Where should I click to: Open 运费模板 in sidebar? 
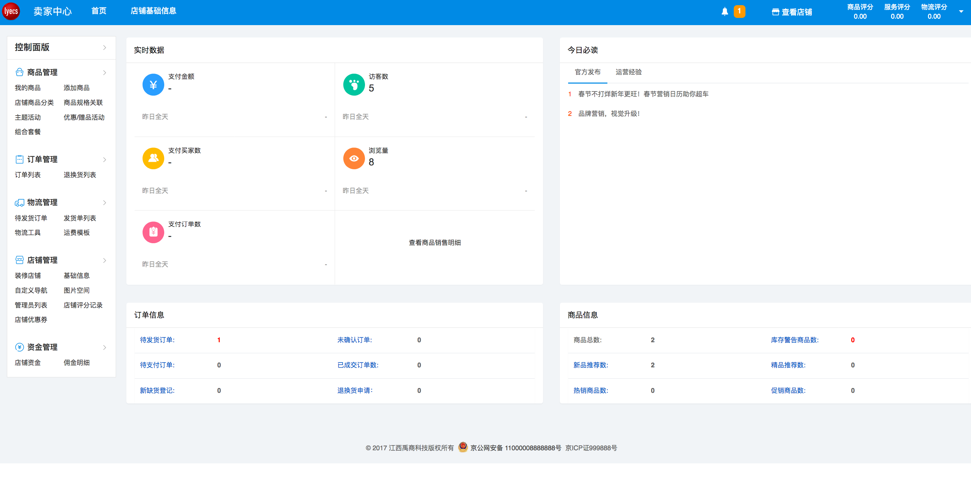click(x=76, y=233)
